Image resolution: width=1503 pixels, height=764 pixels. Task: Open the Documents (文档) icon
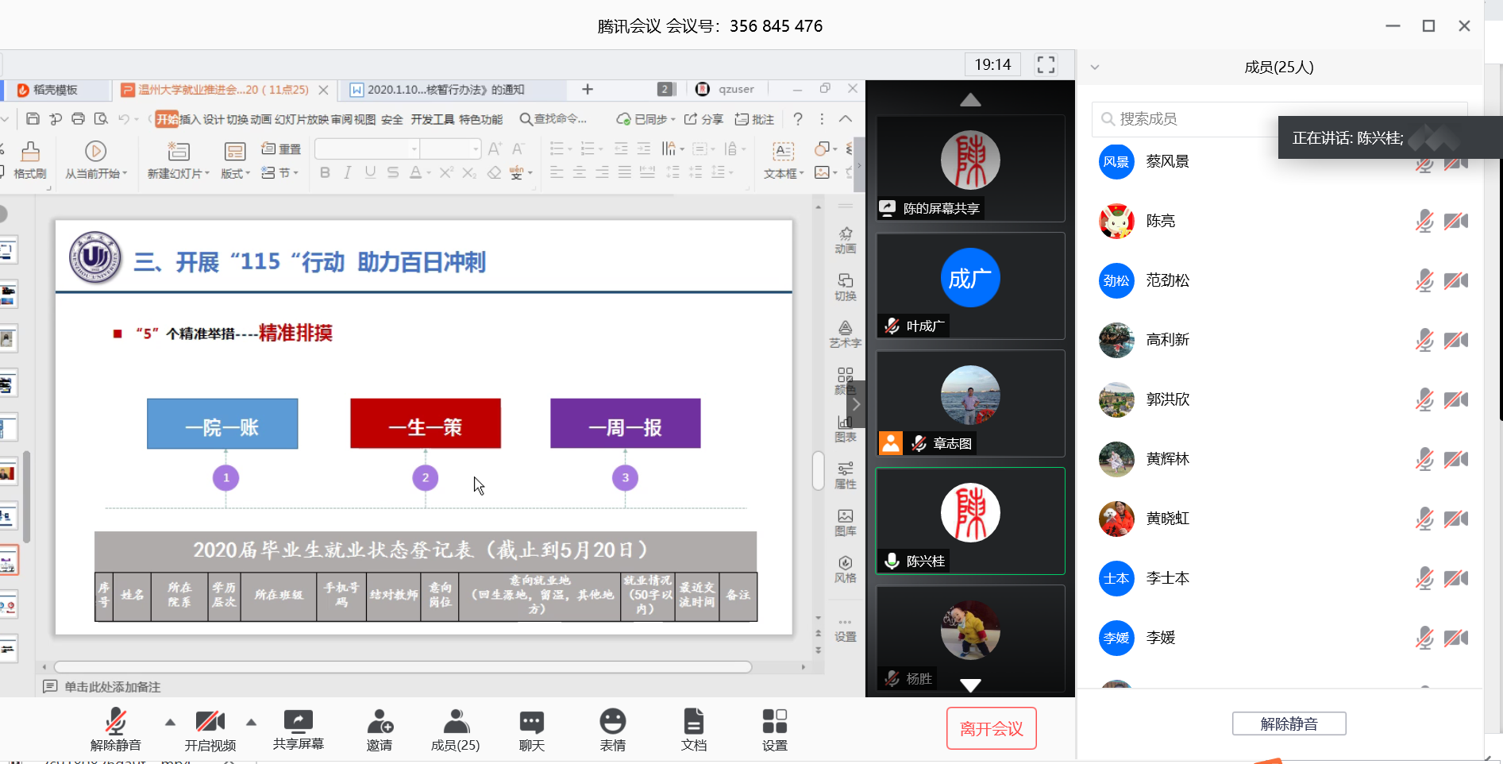tap(693, 721)
